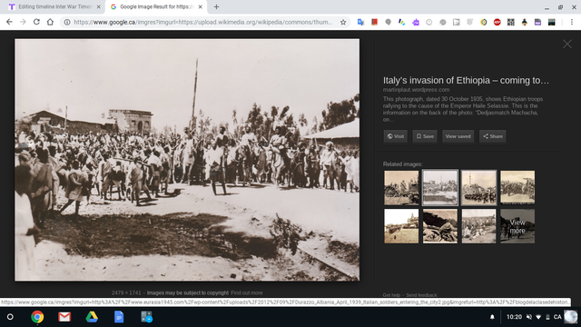
Task: Open View saved images
Action: pos(458,136)
